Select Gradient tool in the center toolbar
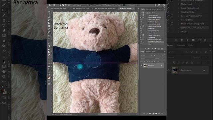Screen dimensions: 213x120 click(49, 46)
